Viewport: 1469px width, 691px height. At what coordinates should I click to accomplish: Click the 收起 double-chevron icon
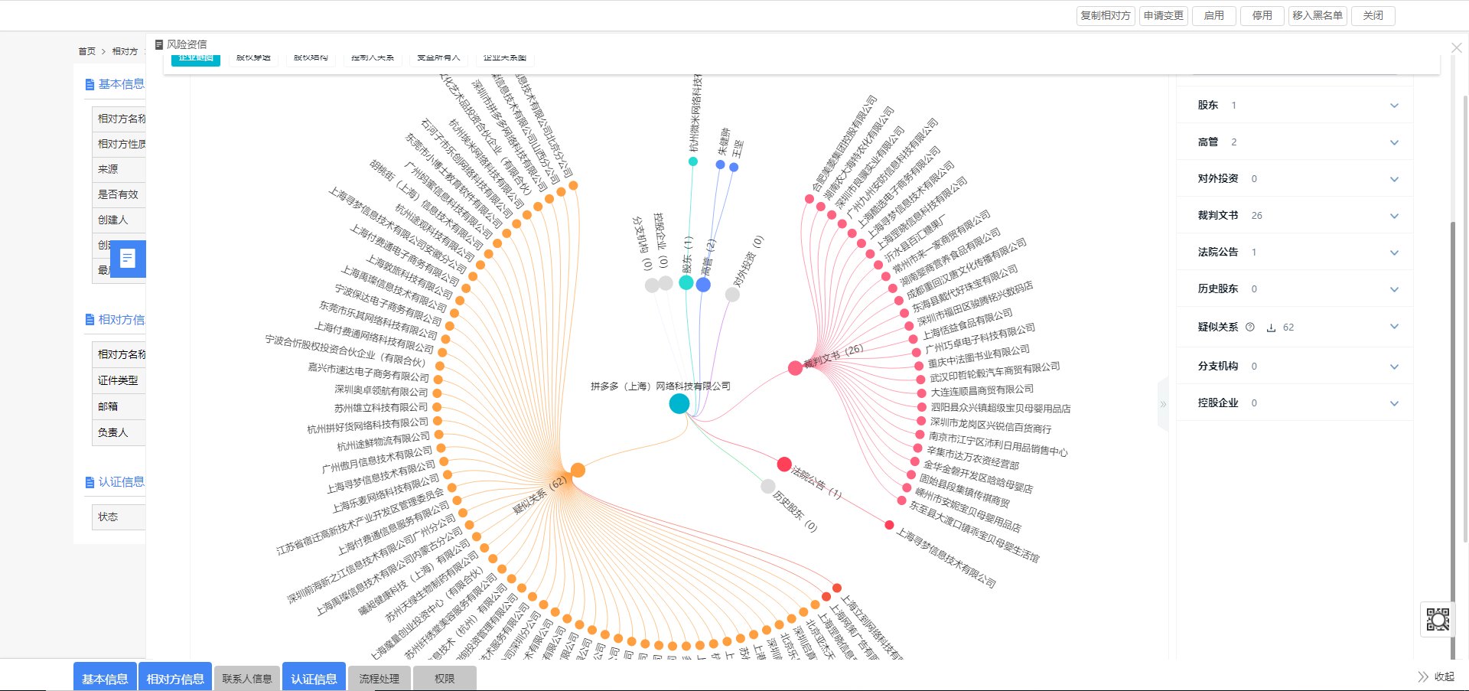pyautogui.click(x=1422, y=677)
